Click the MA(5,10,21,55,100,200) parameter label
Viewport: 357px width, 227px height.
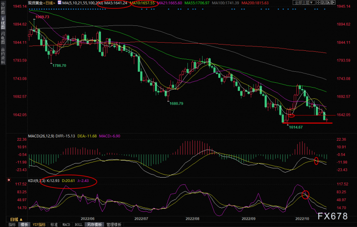point(83,3)
